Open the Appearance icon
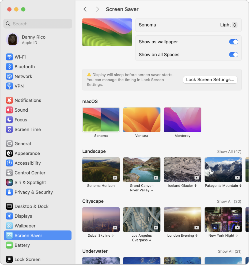This screenshot has height=265, width=250. (x=9, y=153)
